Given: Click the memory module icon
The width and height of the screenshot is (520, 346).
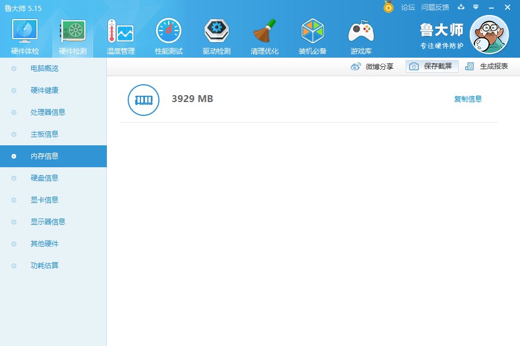Looking at the screenshot, I should (144, 100).
